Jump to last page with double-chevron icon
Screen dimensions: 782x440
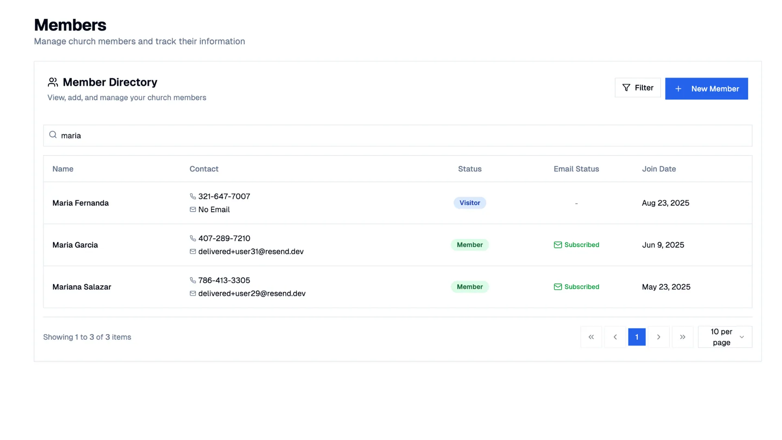pyautogui.click(x=683, y=337)
